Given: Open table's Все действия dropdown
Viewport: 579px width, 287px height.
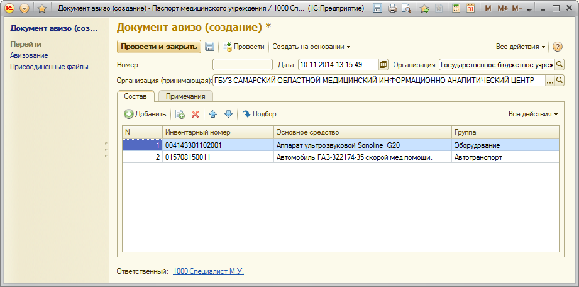Looking at the screenshot, I should point(533,114).
